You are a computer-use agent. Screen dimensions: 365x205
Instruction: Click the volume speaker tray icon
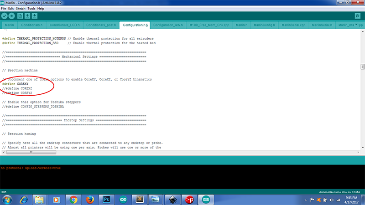(x=332, y=200)
